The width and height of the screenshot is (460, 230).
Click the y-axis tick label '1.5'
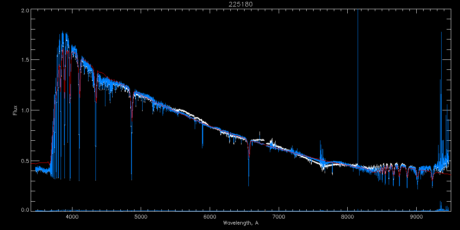25,60
